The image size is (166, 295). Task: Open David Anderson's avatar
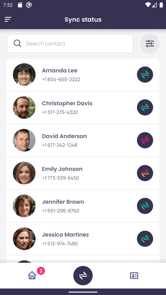click(x=24, y=140)
